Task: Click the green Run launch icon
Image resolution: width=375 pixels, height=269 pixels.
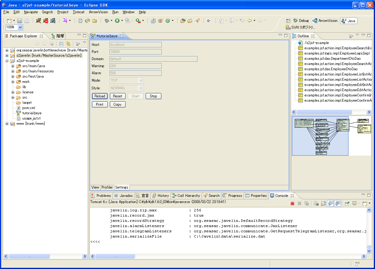Action: [x=117, y=21]
